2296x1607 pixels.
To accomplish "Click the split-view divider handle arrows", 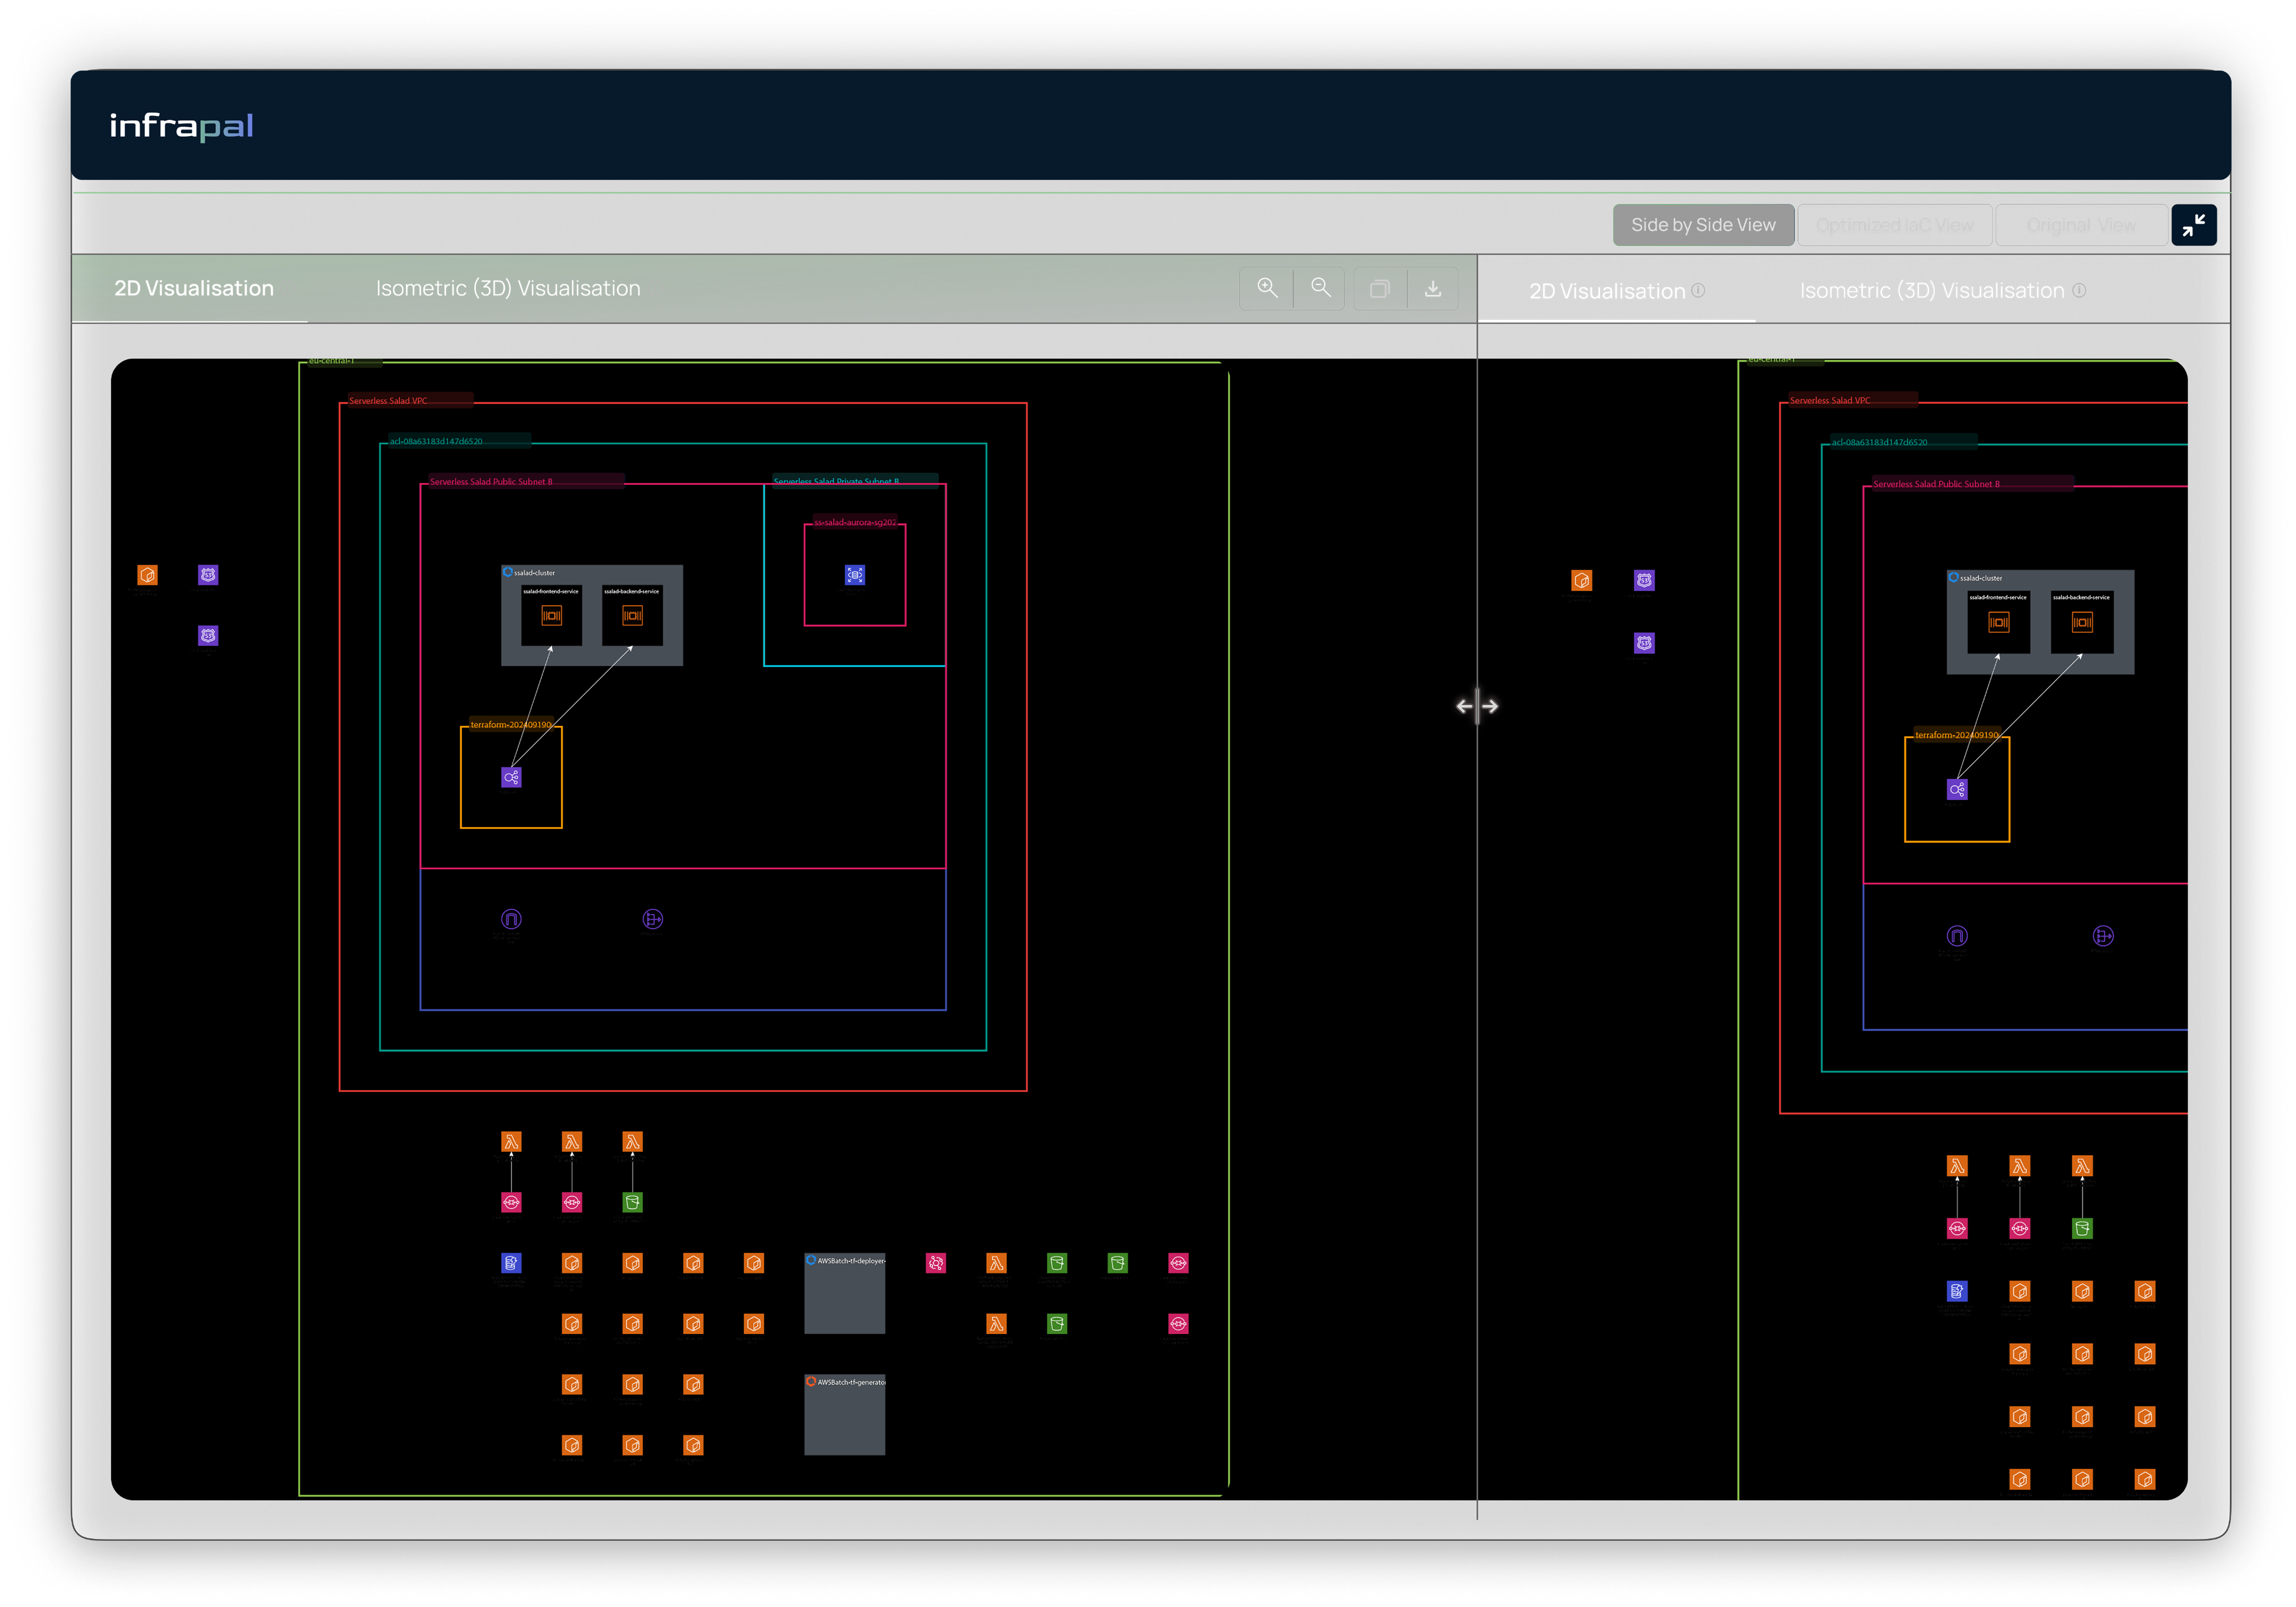I will click(1477, 706).
